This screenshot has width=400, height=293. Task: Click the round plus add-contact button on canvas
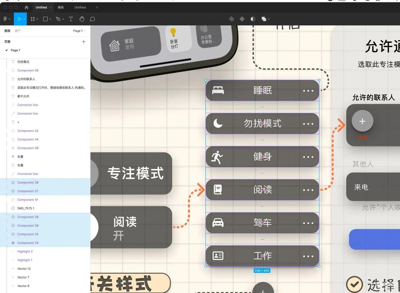362,121
